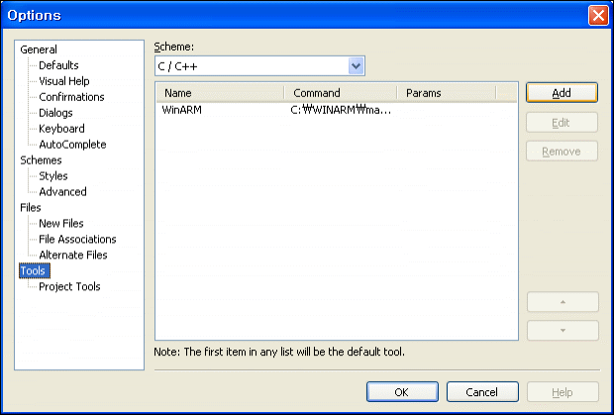Move tool up with arrow button

coord(563,302)
